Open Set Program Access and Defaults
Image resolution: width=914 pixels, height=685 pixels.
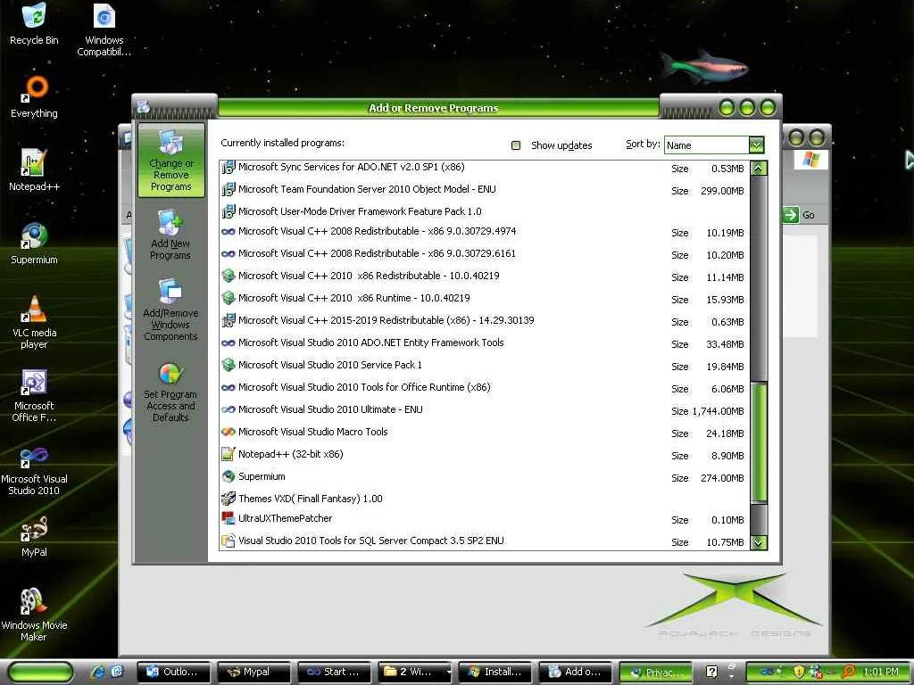click(x=170, y=392)
